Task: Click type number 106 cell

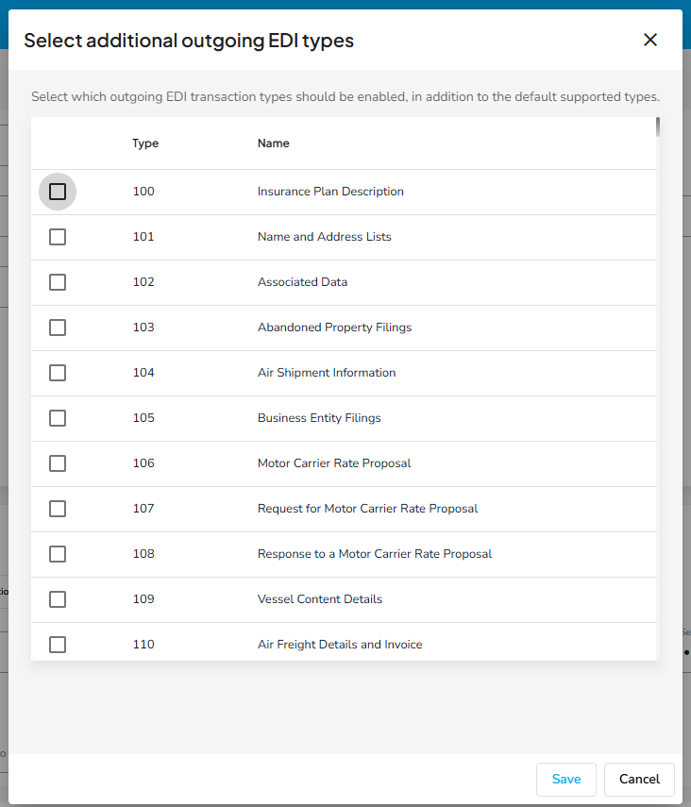Action: click(x=143, y=463)
